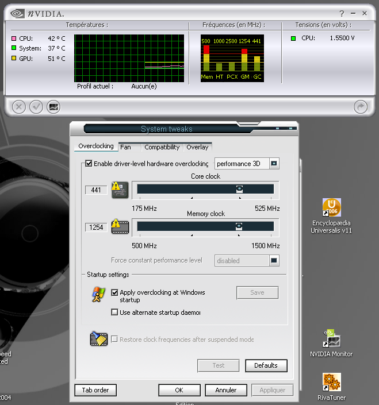Image resolution: width=379 pixels, height=405 pixels.
Task: Switch to the Compatibility tab
Action: 162,147
